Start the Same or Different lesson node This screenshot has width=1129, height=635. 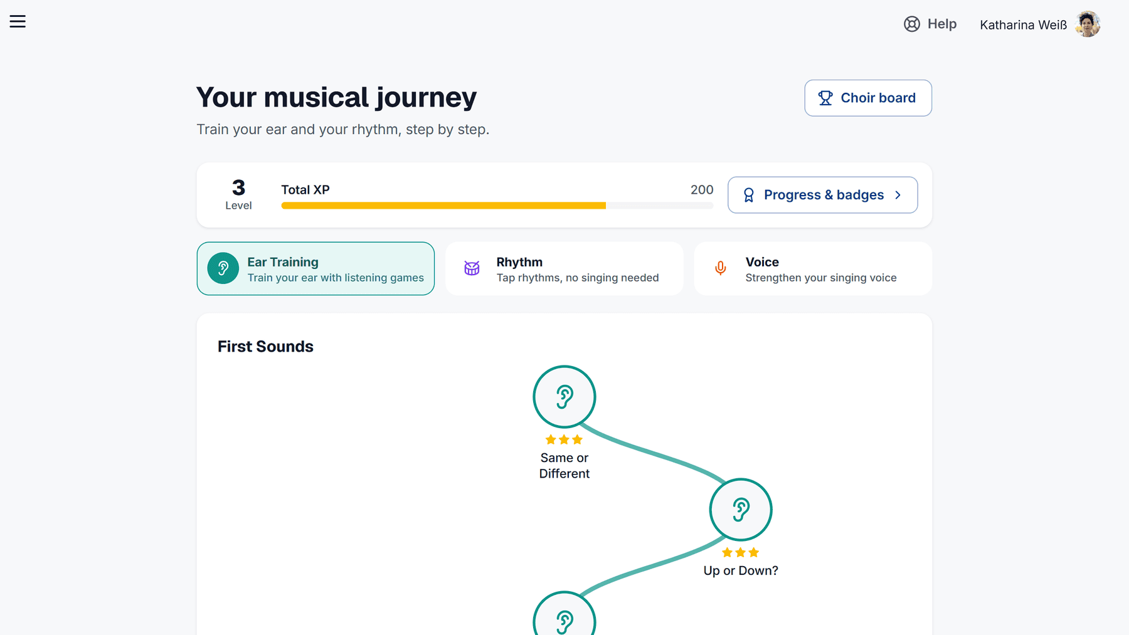point(564,397)
